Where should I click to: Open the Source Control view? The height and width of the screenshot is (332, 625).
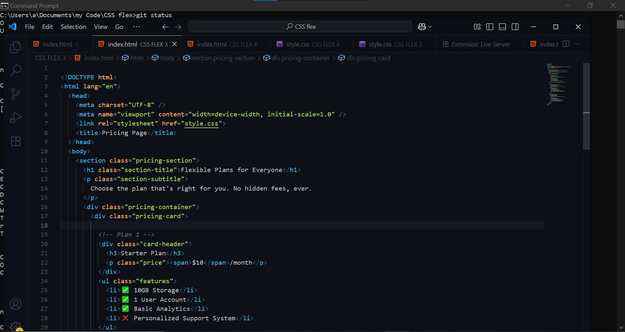(16, 94)
